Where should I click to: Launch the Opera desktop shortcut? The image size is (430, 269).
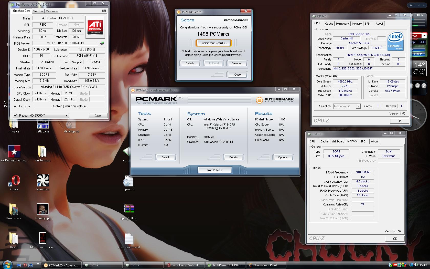coord(14,183)
